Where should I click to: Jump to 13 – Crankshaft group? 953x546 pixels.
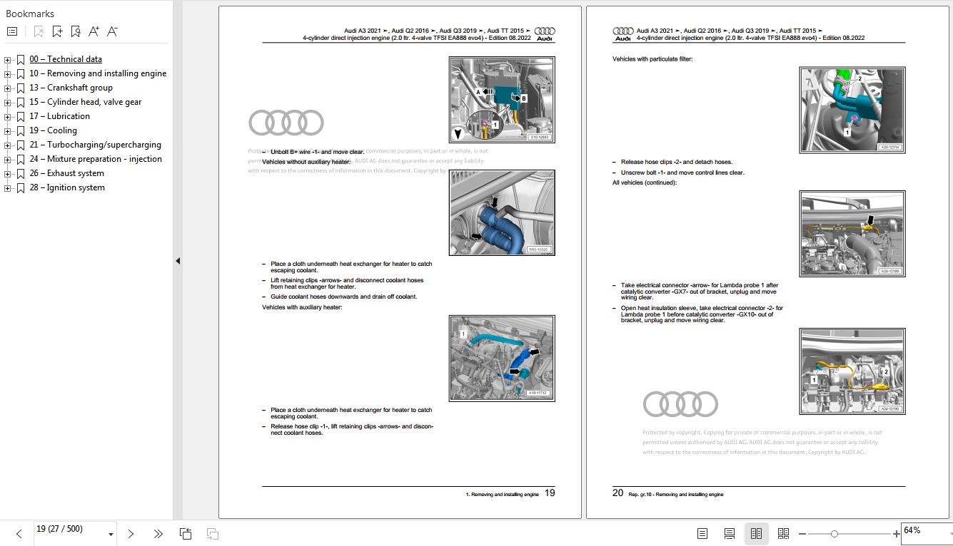click(x=71, y=88)
